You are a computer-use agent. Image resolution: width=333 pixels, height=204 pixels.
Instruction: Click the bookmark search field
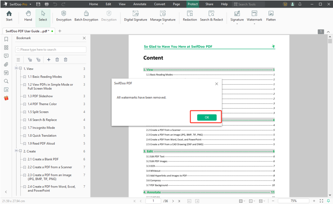point(51,49)
